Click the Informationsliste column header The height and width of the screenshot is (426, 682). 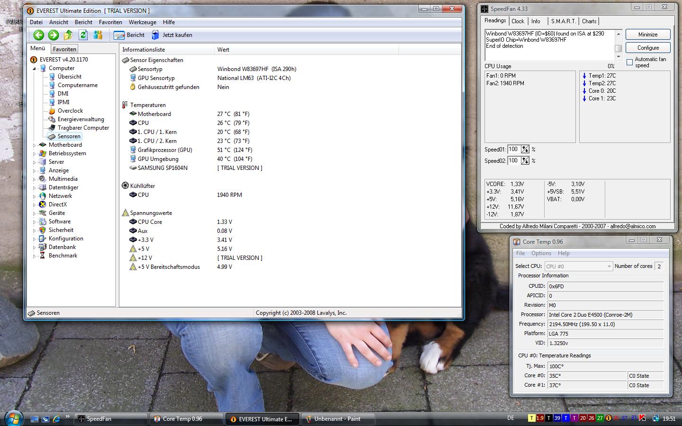tap(167, 50)
